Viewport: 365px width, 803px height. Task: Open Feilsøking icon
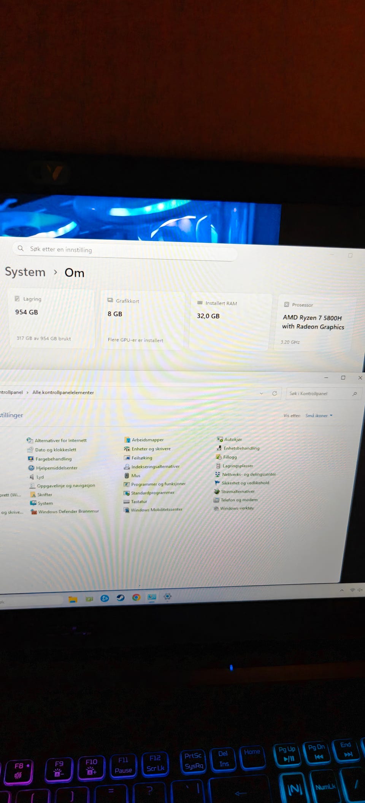click(127, 458)
